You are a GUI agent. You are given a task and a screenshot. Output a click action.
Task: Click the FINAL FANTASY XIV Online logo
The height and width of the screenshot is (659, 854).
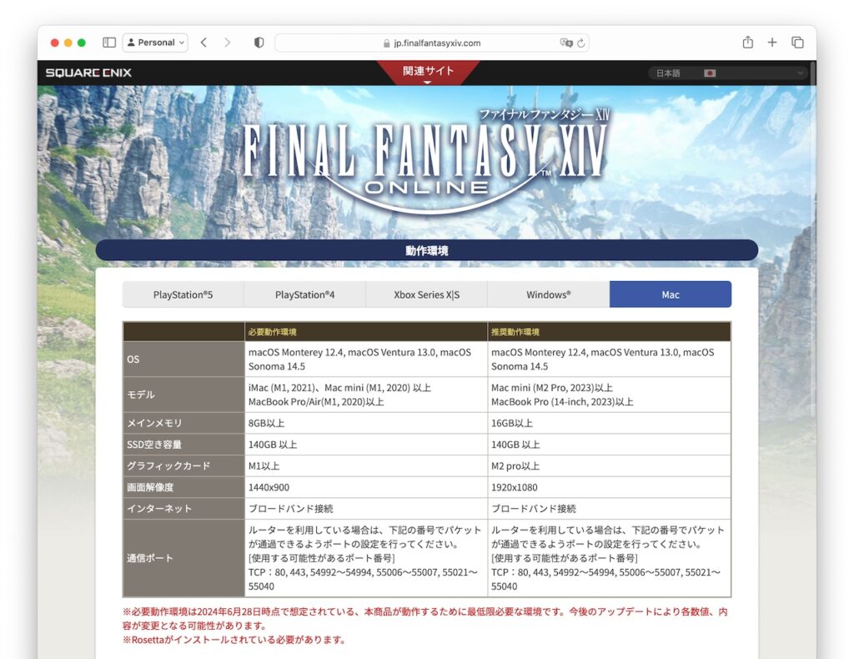click(425, 150)
